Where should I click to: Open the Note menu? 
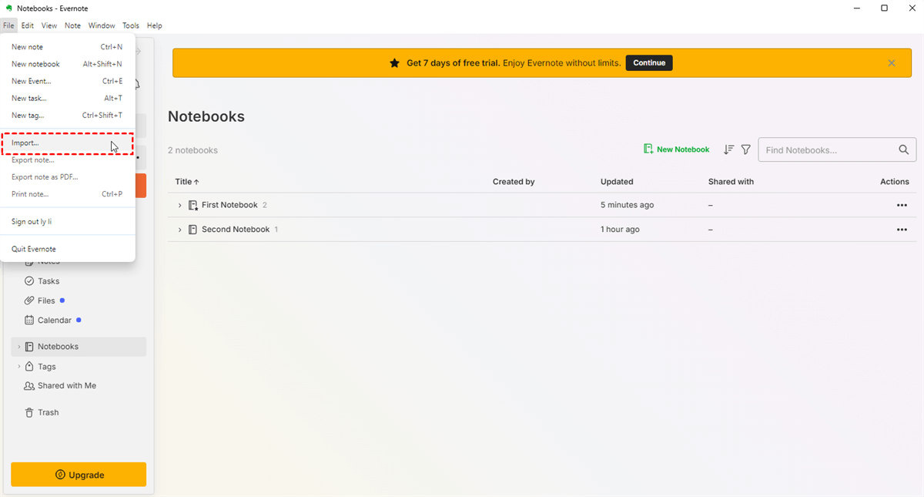[72, 25]
